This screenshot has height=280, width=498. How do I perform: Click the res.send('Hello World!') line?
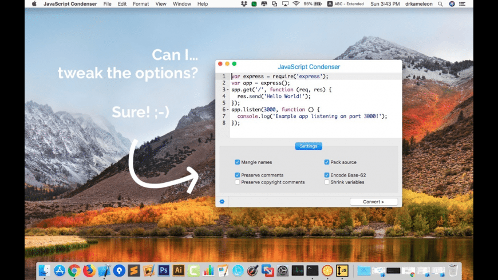(274, 97)
